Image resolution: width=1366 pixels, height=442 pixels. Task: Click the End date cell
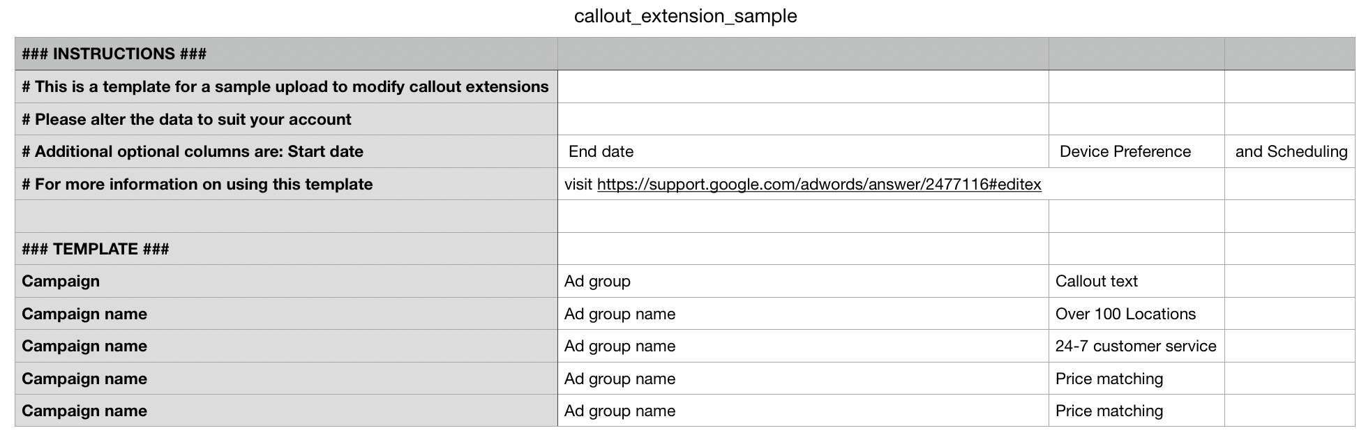click(601, 152)
